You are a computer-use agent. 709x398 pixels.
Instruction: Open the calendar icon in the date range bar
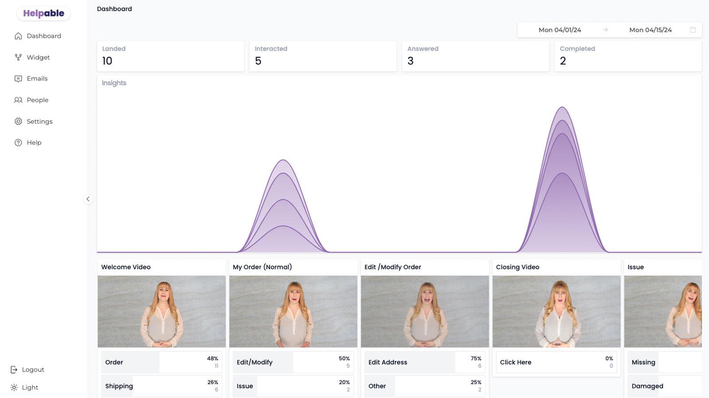click(x=692, y=30)
